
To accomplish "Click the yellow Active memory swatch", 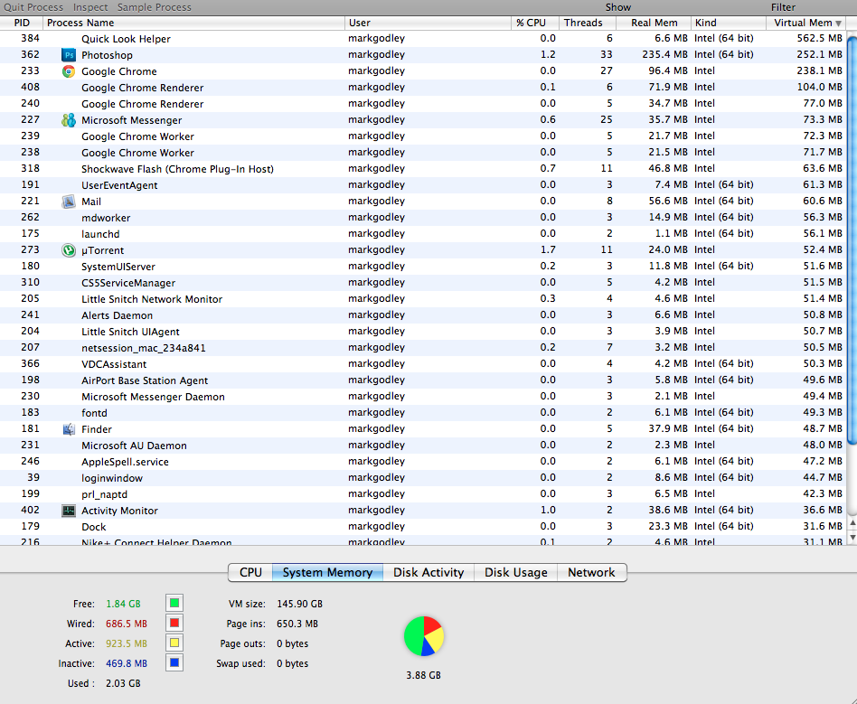I will pos(174,643).
